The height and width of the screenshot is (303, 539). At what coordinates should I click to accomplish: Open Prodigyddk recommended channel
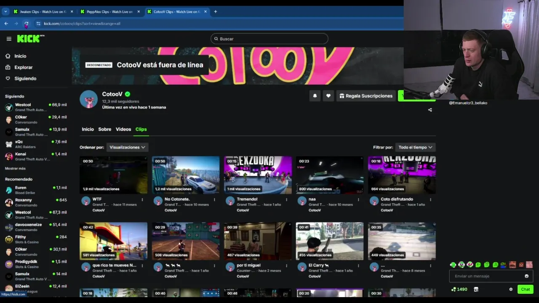[x=36, y=264]
